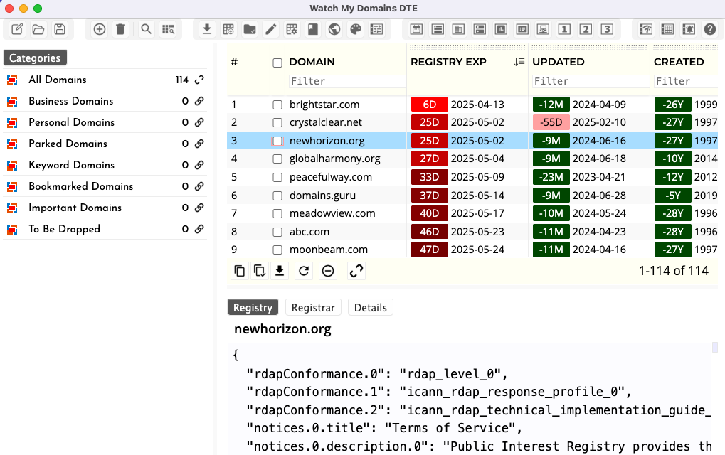This screenshot has width=725, height=455.
Task: Check the checkbox for brightstar.com
Action: (277, 104)
